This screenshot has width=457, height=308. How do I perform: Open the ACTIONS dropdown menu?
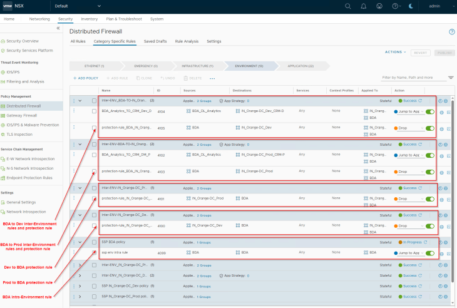coord(395,52)
